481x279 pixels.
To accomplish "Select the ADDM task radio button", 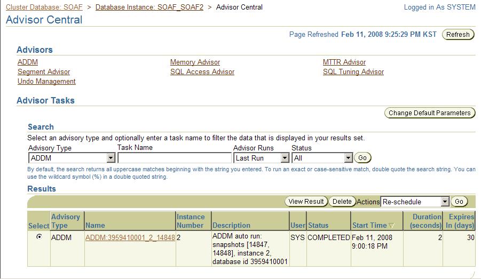I will click(38, 237).
